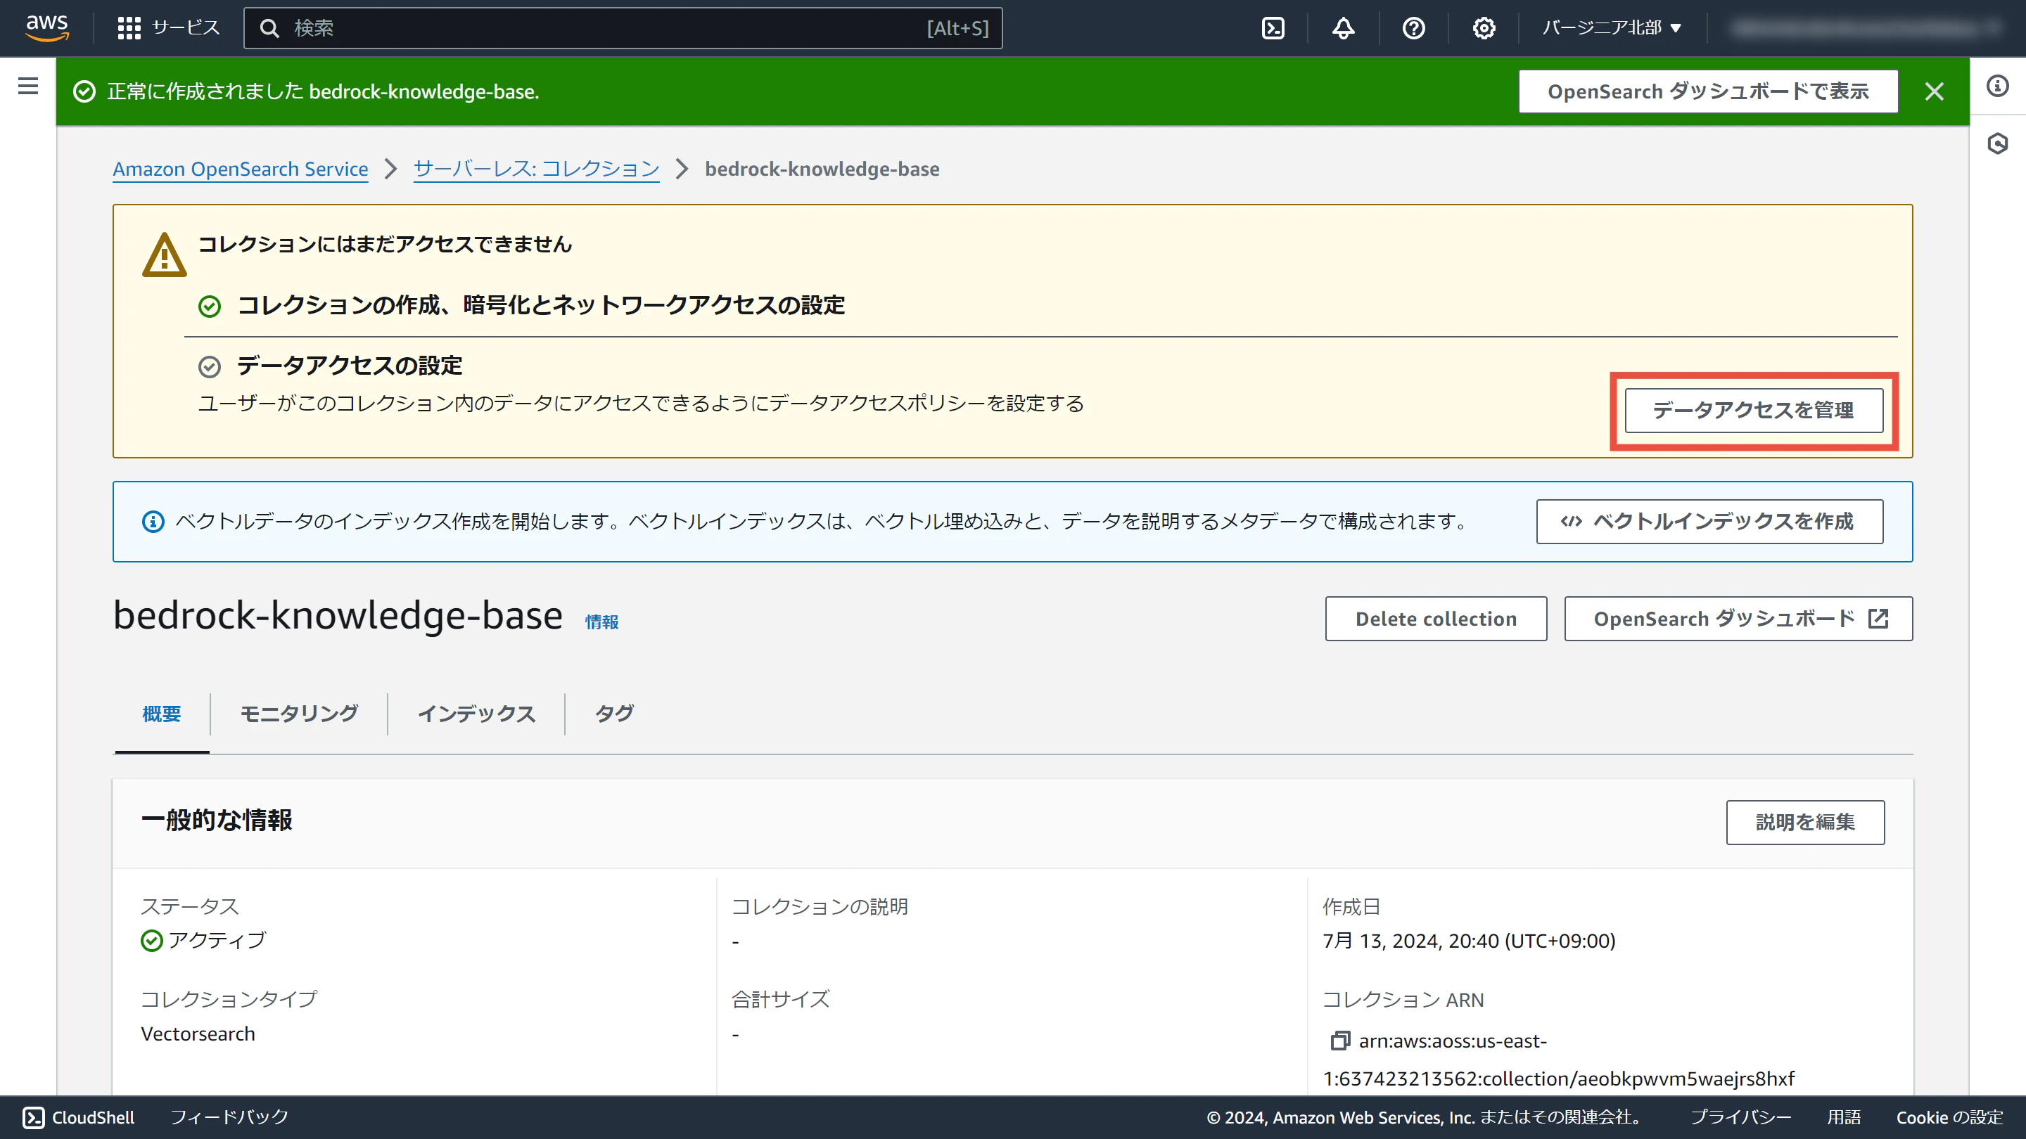Click the external link icon on OpenSearch ダッシュボード
The height and width of the screenshot is (1139, 2026).
tap(1878, 619)
